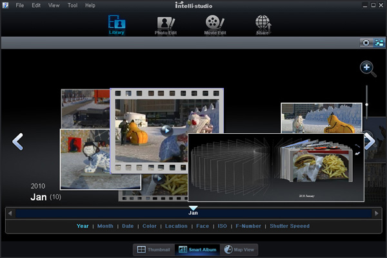Click the 2010 year label
Screen dimensions: 387x258
coord(38,186)
